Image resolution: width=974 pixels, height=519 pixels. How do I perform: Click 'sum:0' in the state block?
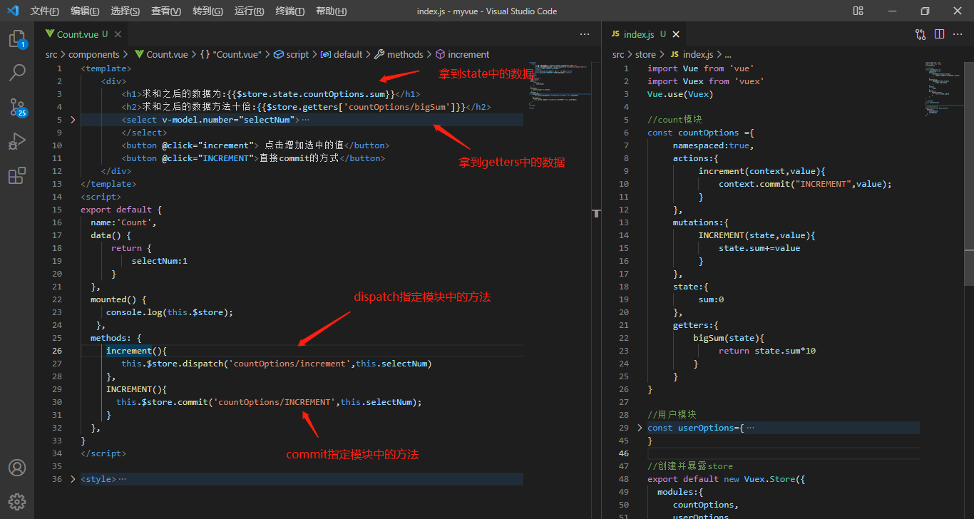(x=711, y=299)
